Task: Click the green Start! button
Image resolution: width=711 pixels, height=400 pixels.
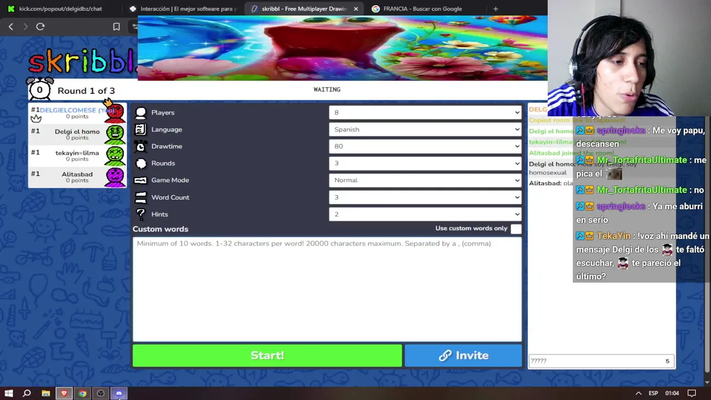Action: click(267, 356)
